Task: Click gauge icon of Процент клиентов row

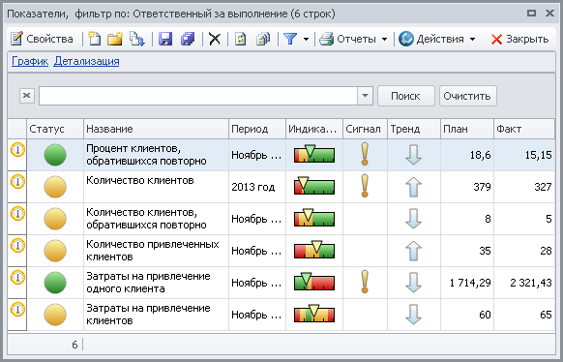Action: point(17,149)
